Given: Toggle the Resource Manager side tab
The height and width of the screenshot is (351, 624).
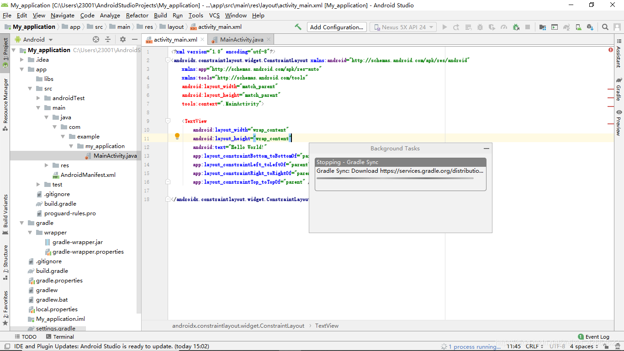Looking at the screenshot, I should 5,104.
